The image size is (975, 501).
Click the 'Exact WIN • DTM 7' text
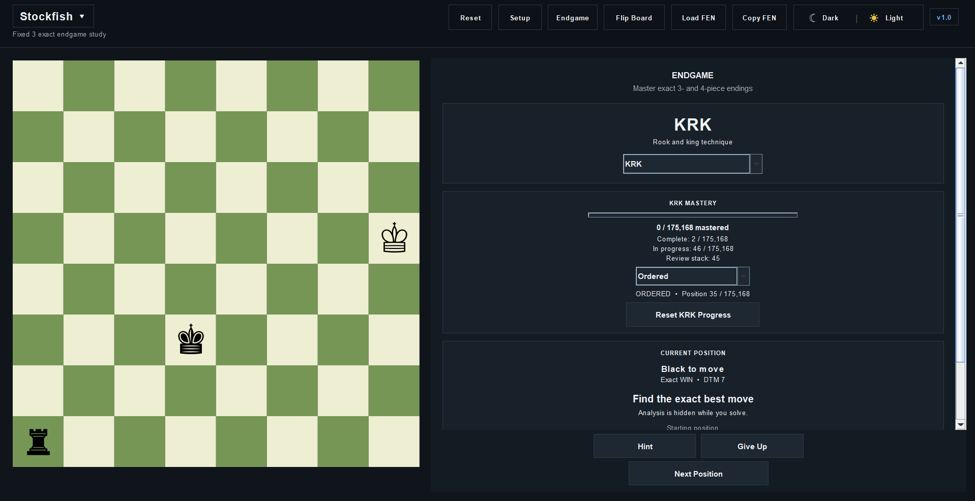(693, 380)
